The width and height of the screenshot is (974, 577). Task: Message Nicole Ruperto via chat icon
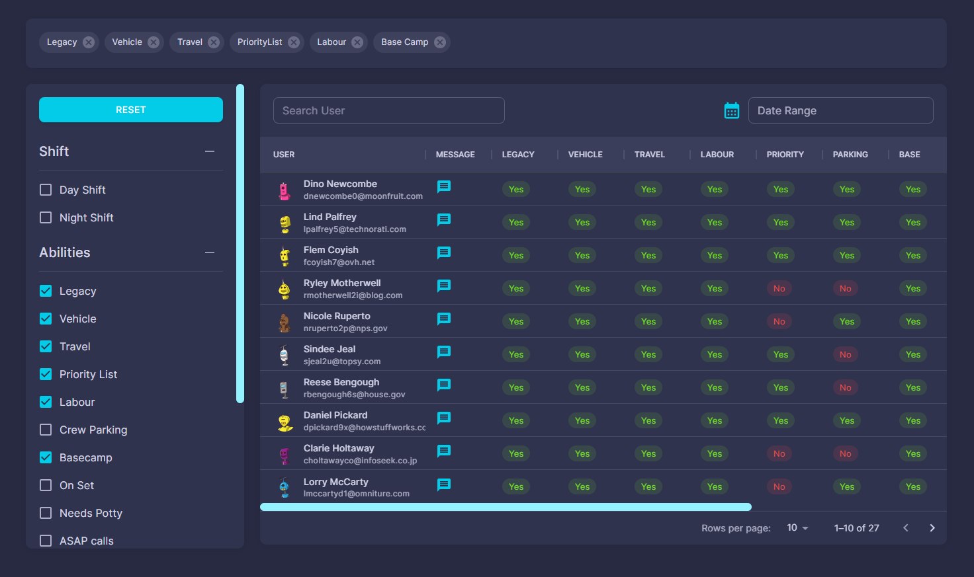point(444,319)
